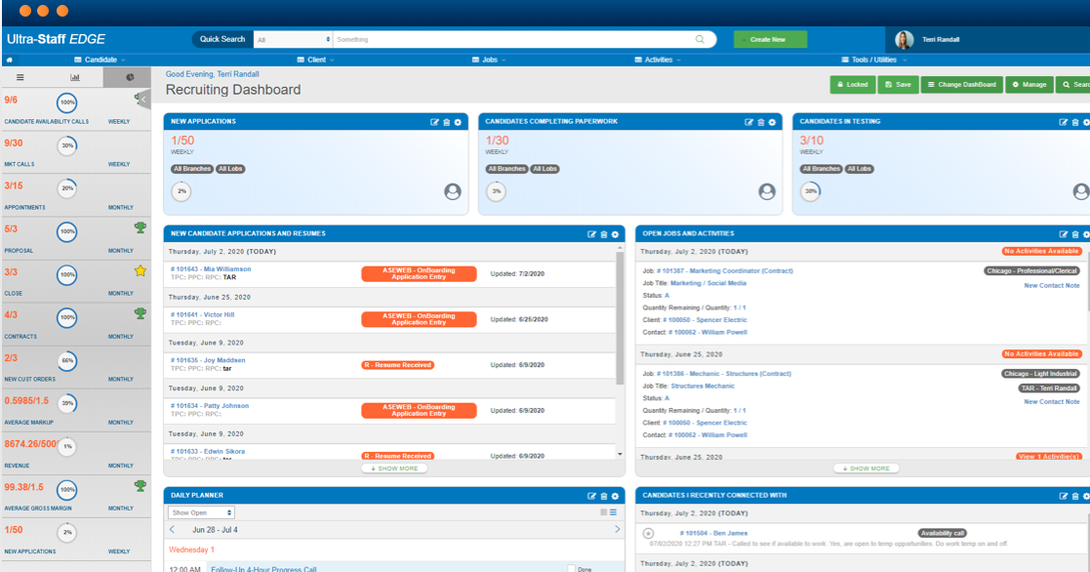
Task: Collapse the left goals sidebar arrow
Action: 143,100
